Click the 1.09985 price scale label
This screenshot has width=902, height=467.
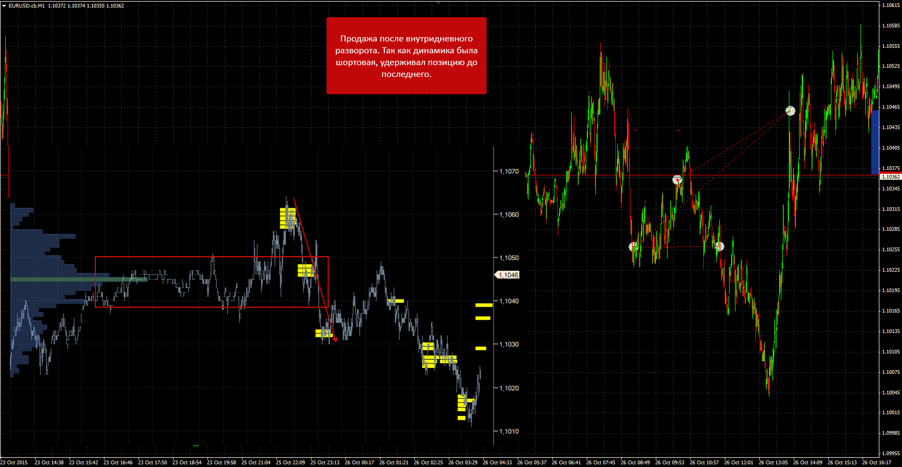(x=891, y=433)
